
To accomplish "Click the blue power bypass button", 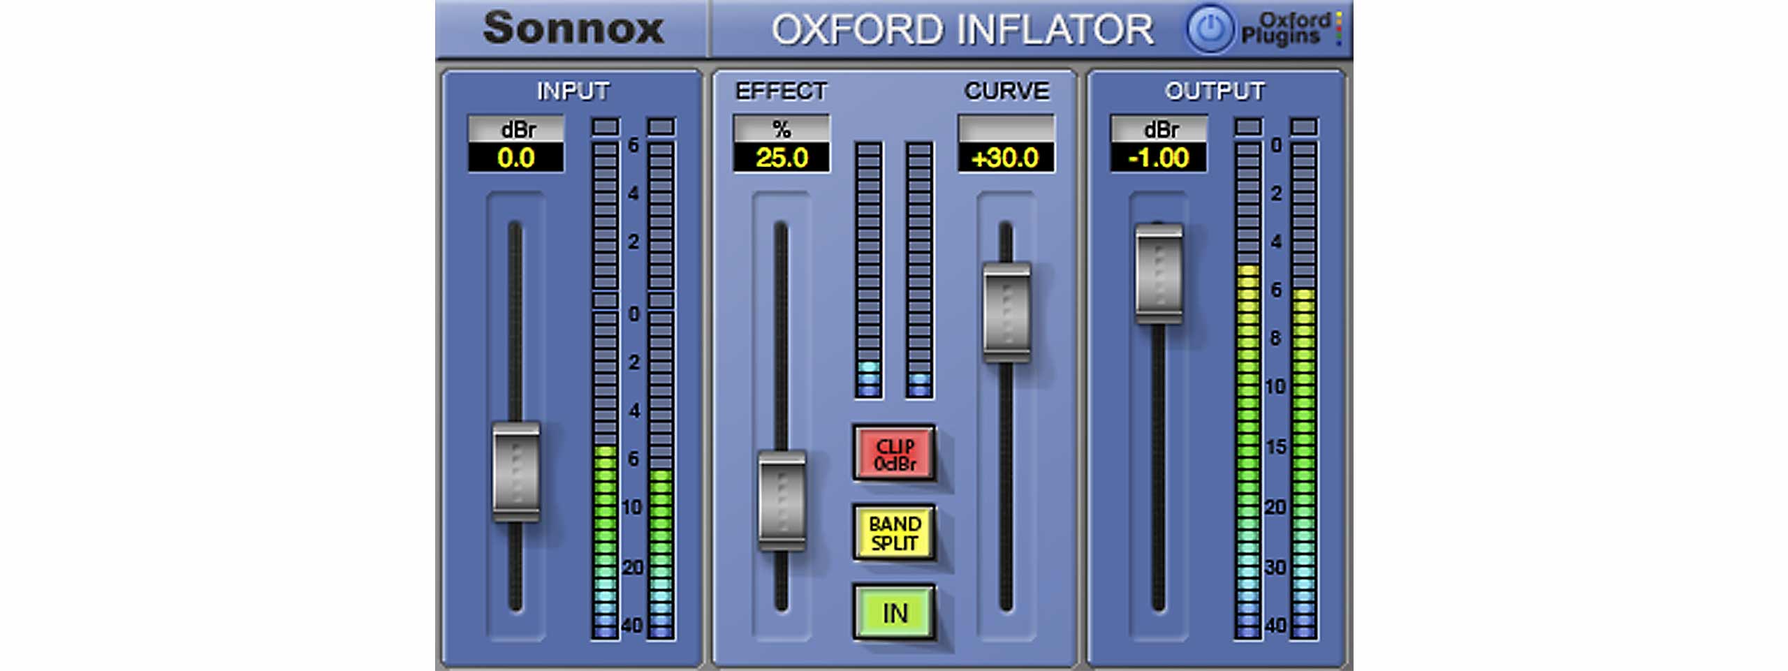I will pos(1210,29).
